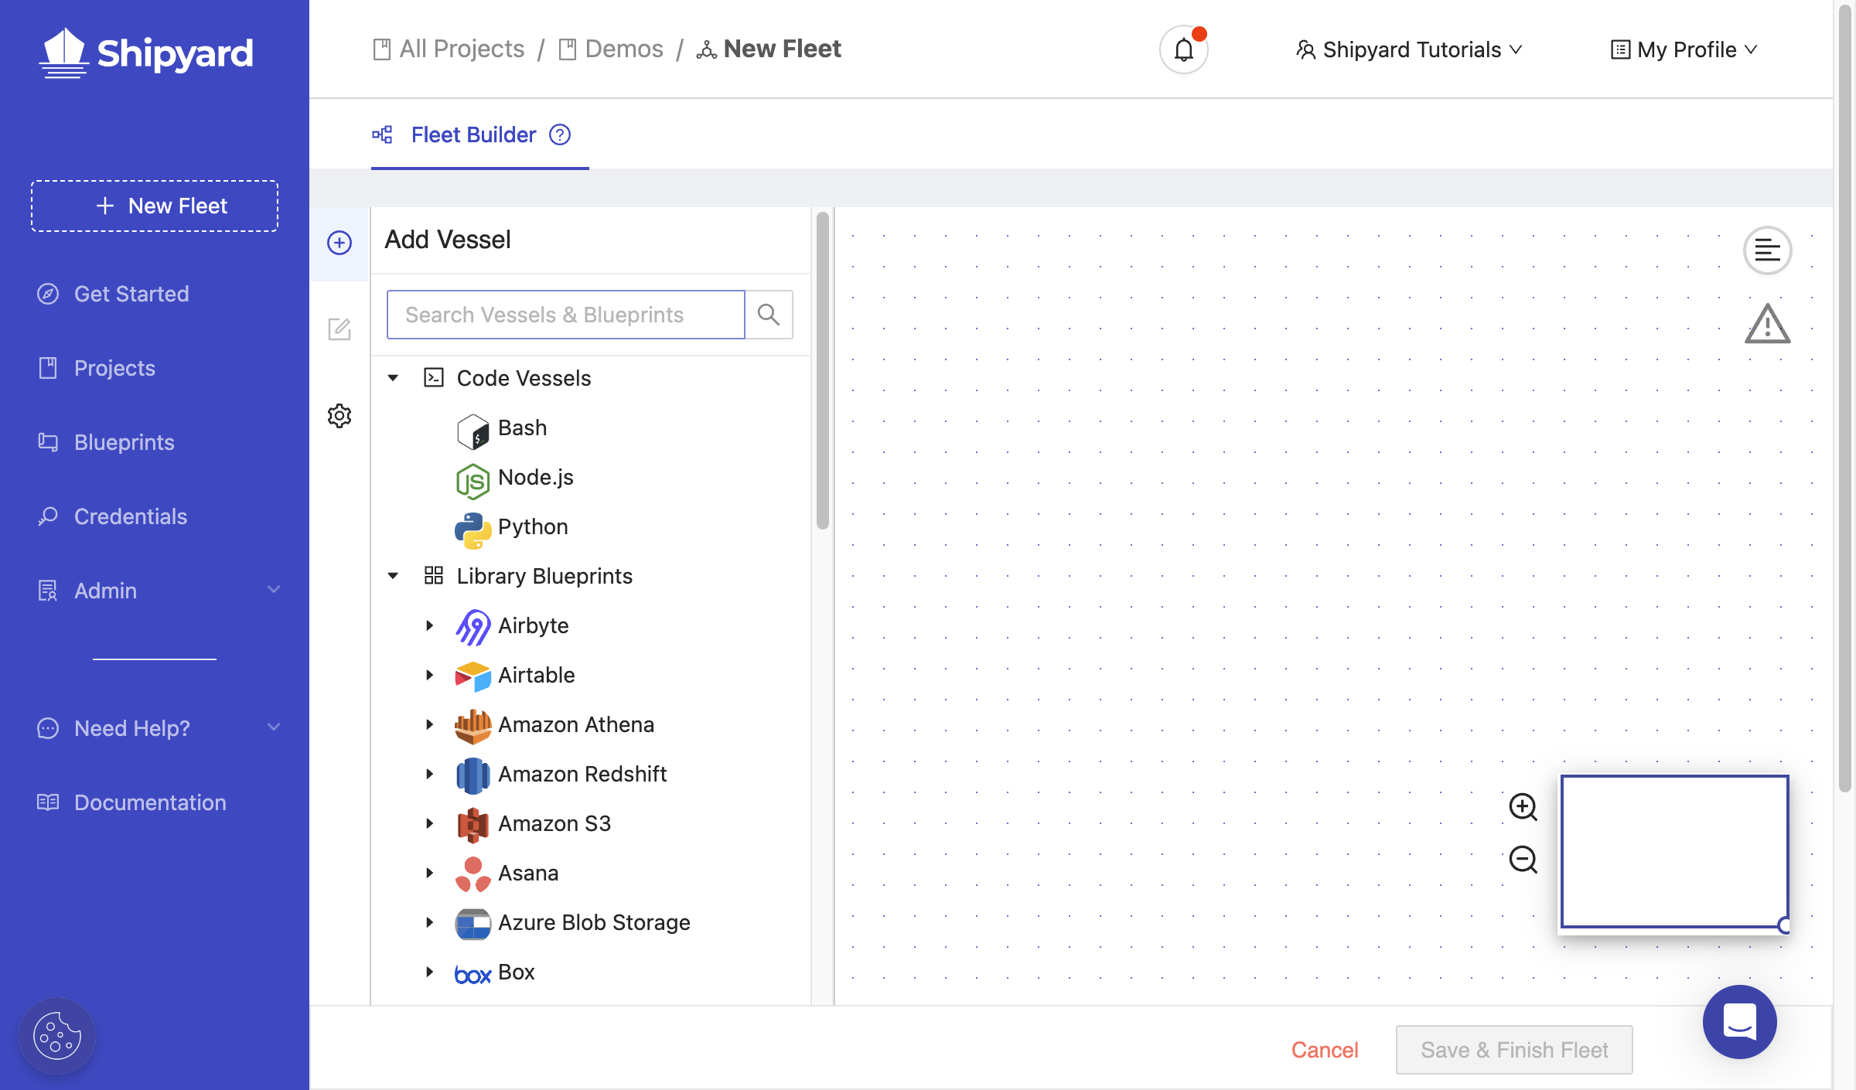Click the Airtable blueprint icon

(473, 676)
